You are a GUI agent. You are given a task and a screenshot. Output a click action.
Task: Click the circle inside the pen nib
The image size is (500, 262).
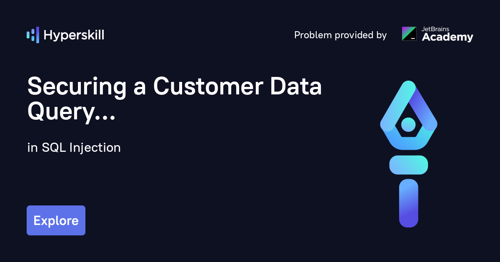click(x=408, y=124)
